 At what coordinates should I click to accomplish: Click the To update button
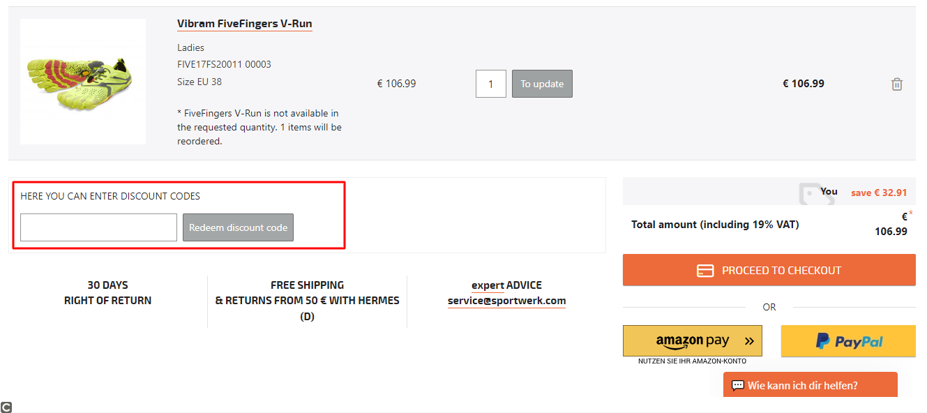click(x=542, y=84)
